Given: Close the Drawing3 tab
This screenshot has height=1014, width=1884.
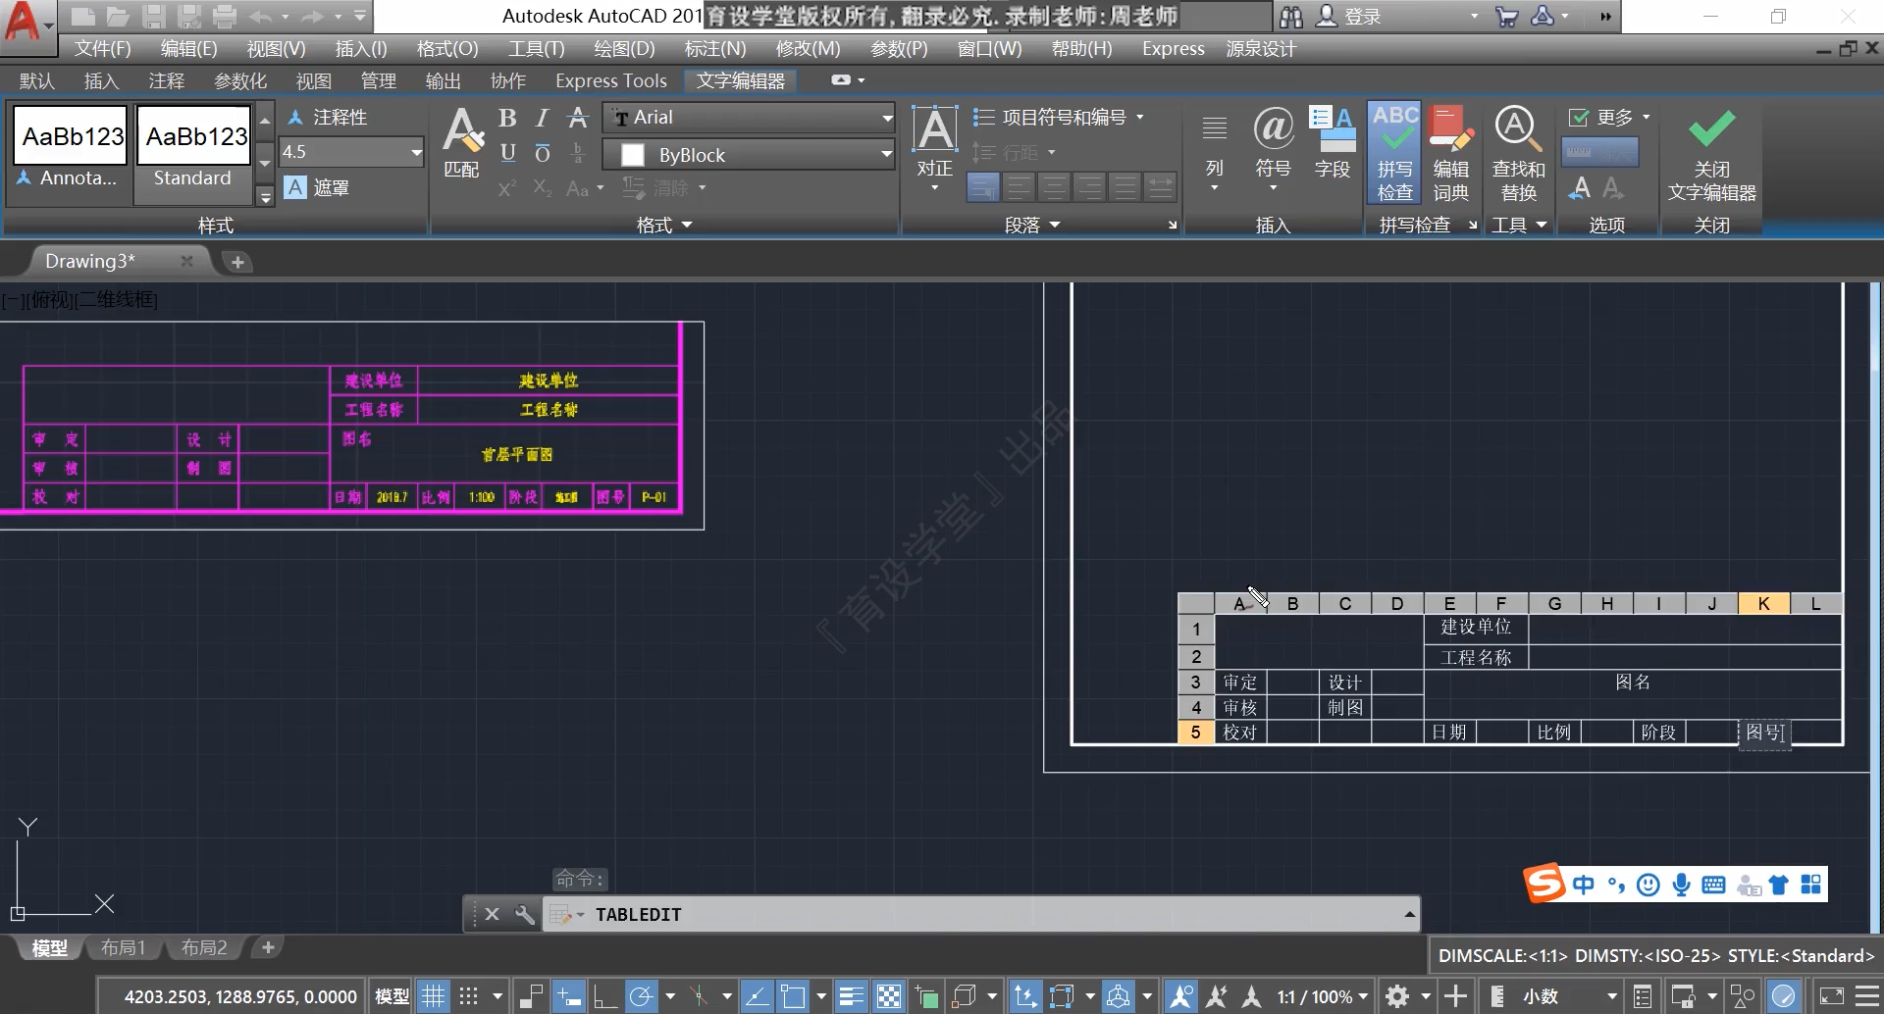Looking at the screenshot, I should pos(186,261).
